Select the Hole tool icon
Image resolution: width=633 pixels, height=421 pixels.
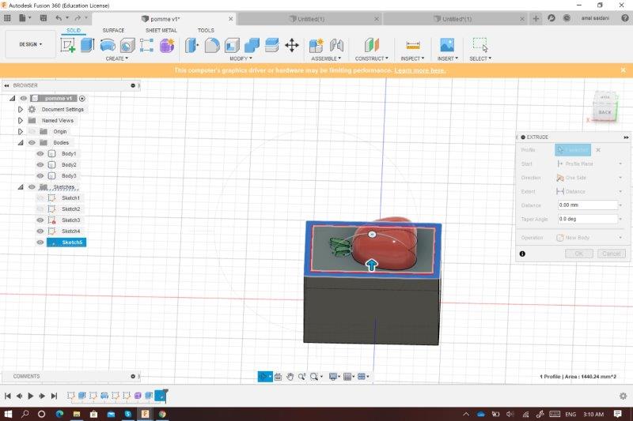click(x=127, y=45)
